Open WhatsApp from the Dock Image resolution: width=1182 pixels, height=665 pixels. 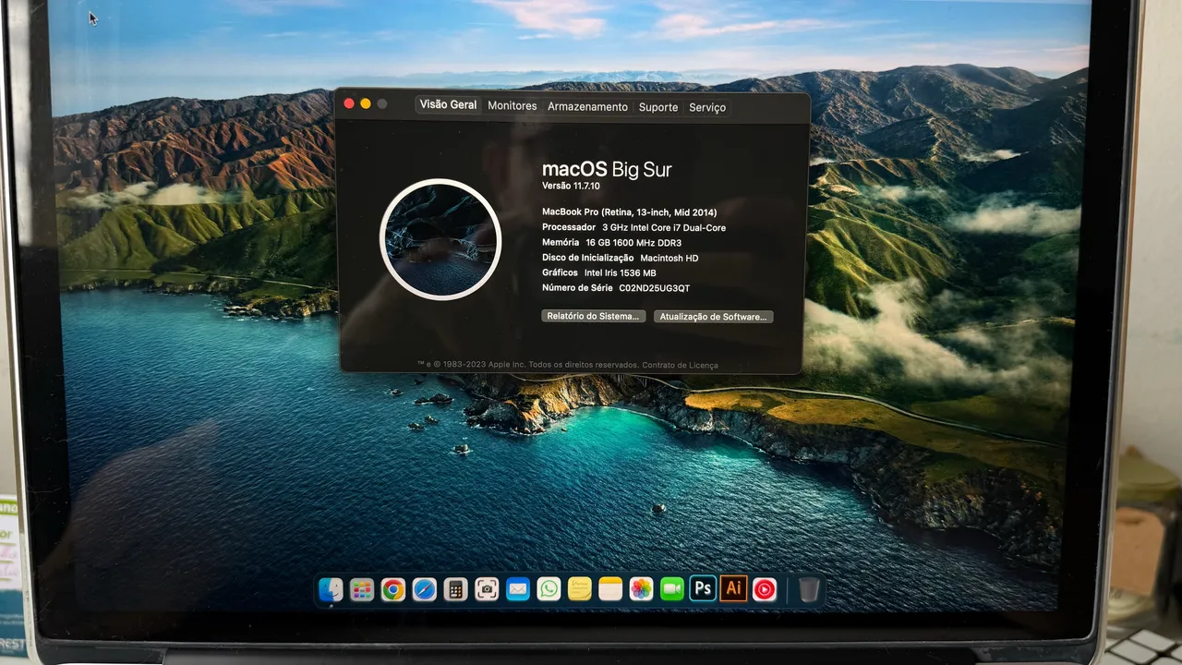point(549,589)
